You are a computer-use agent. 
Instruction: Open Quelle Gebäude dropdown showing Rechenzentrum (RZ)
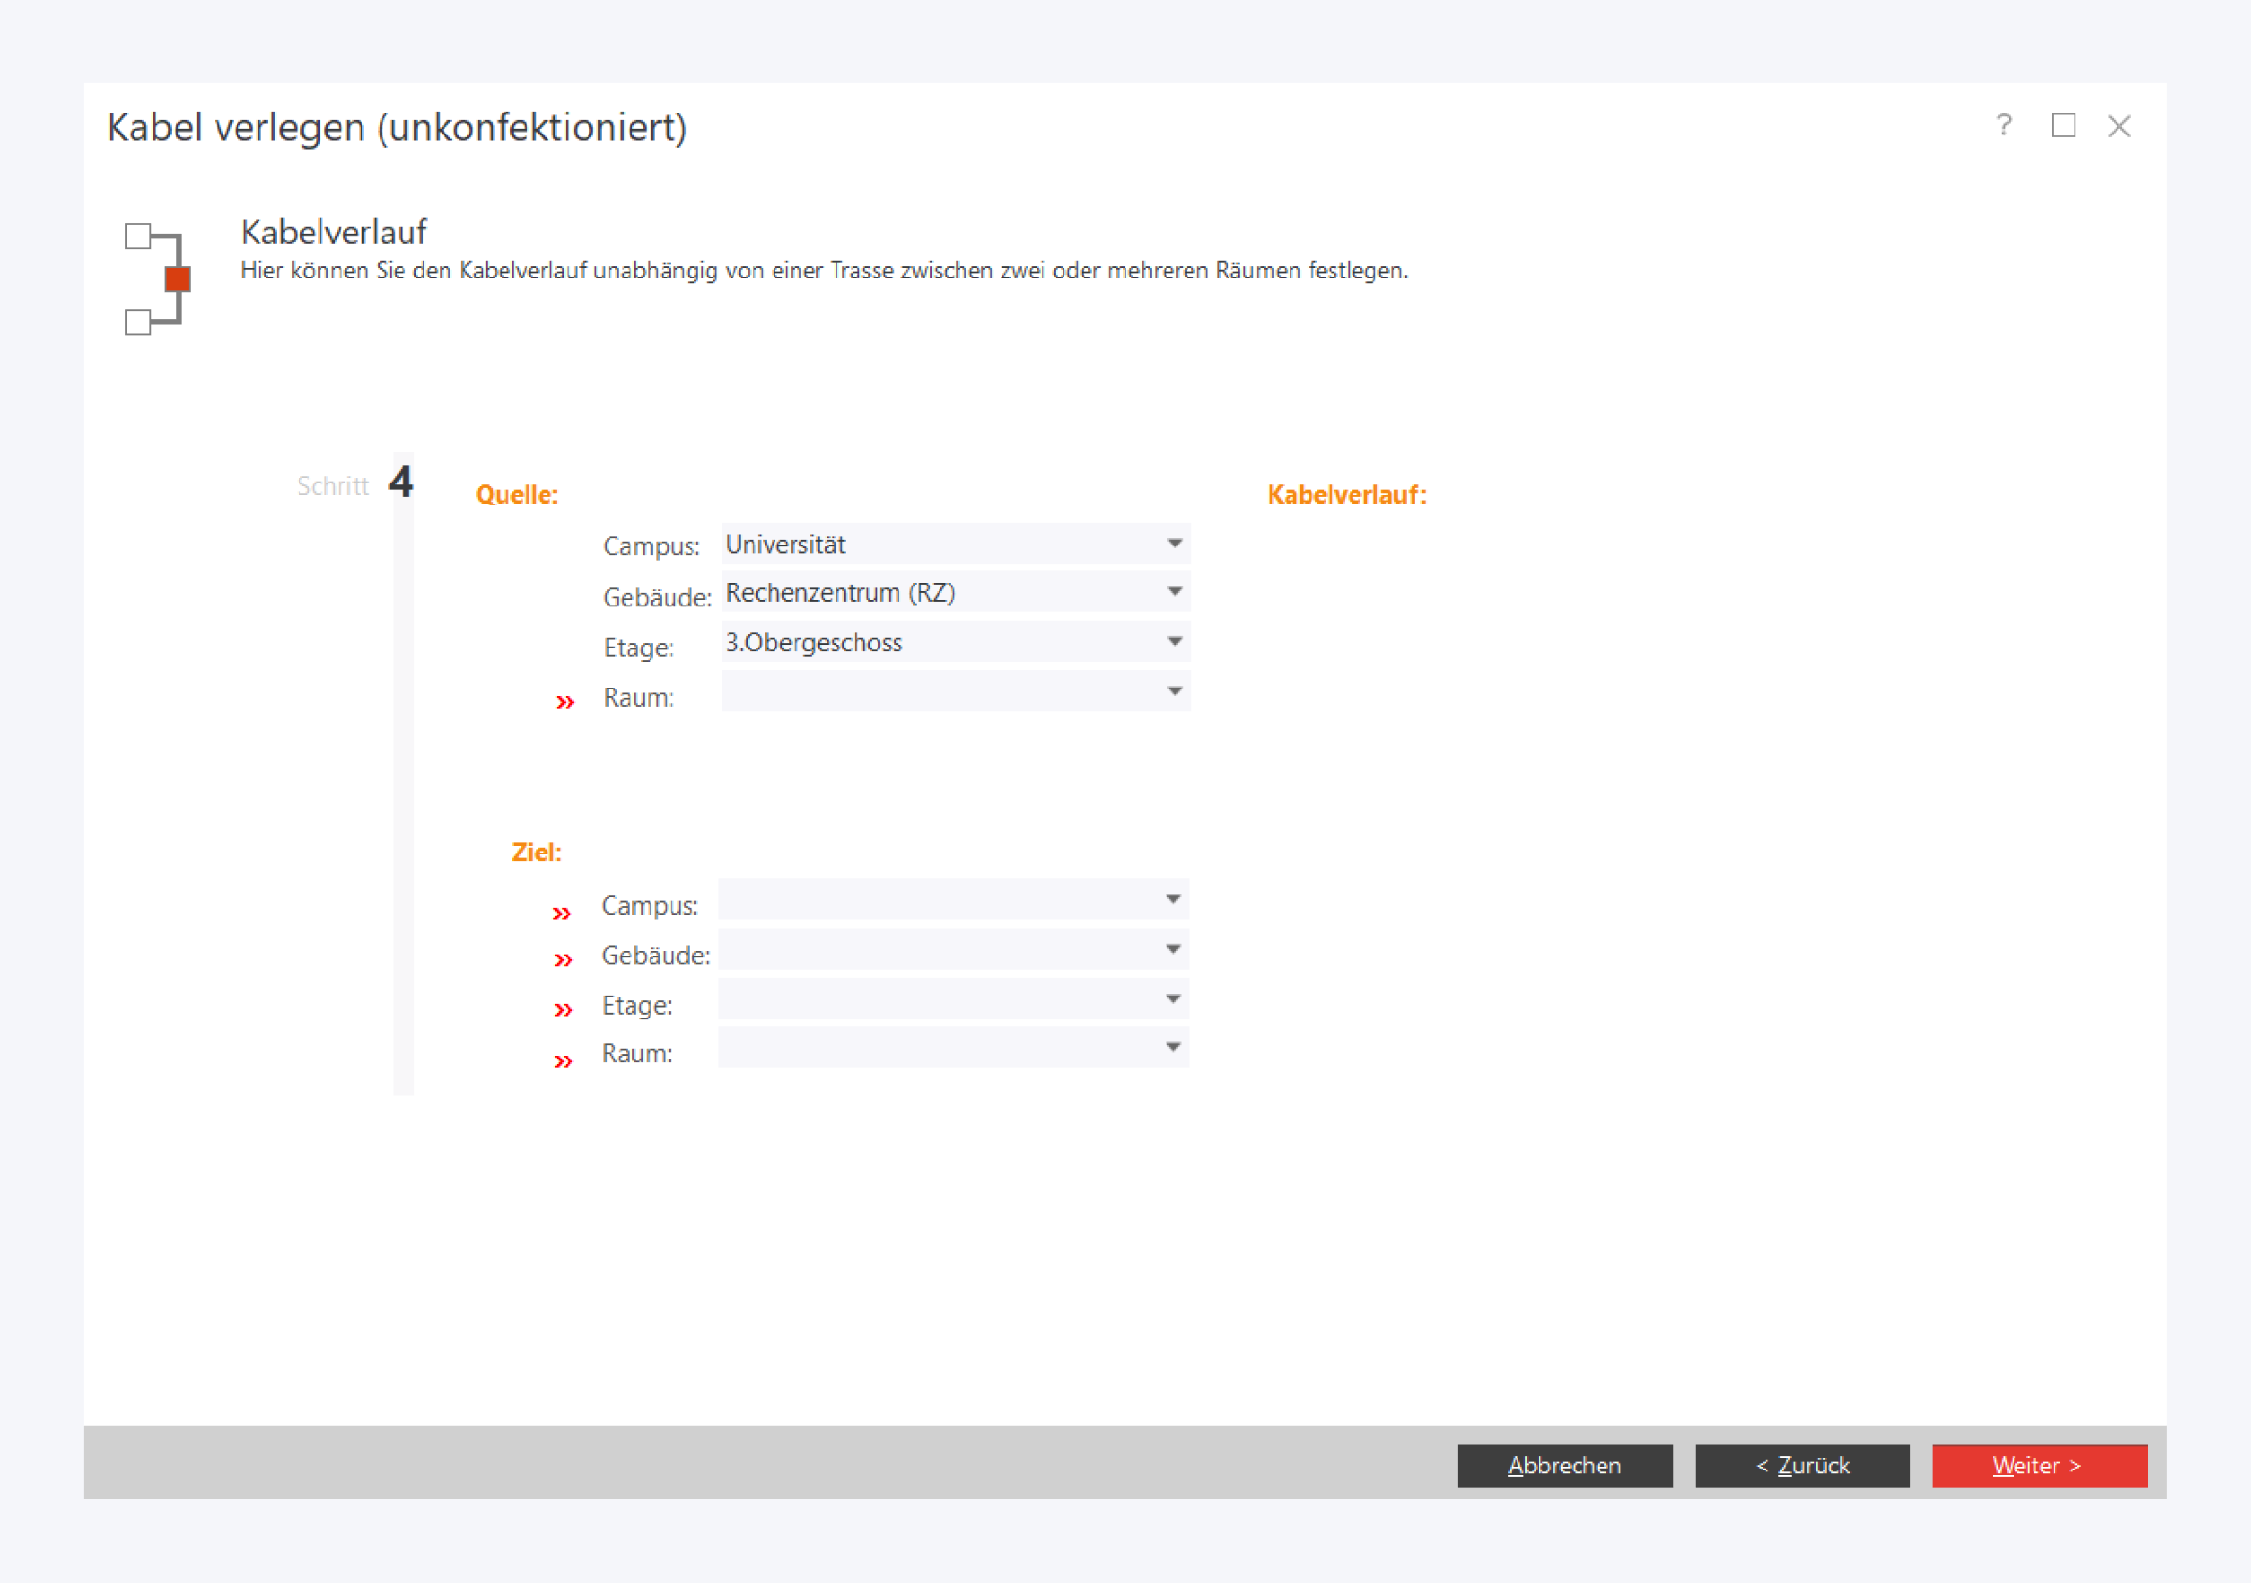tap(956, 592)
